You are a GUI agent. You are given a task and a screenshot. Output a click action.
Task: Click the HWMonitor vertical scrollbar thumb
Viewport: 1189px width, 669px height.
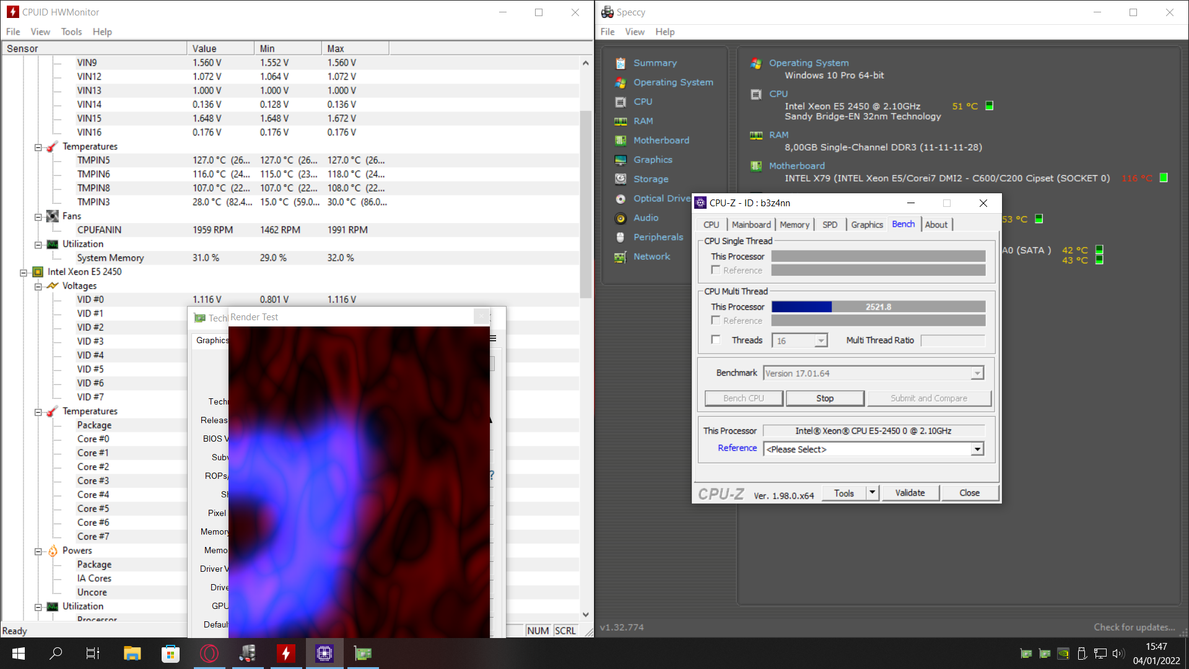click(x=585, y=204)
